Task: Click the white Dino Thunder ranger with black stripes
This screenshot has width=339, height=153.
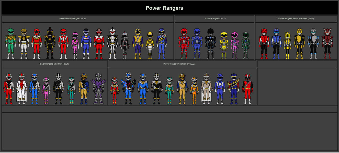Action: 112,43
